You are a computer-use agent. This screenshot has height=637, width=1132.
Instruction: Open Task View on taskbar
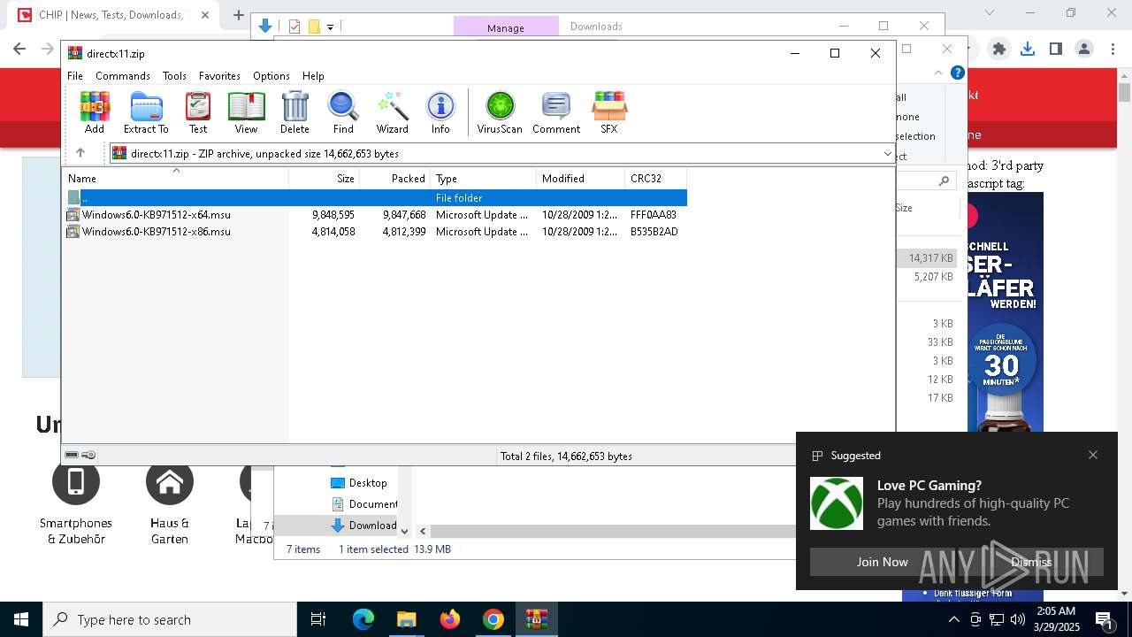pos(318,619)
